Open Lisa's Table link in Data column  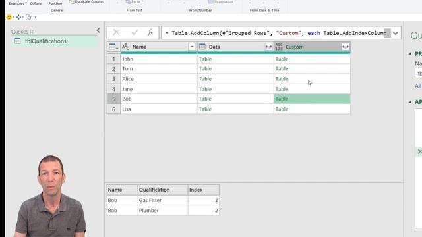pyautogui.click(x=205, y=109)
